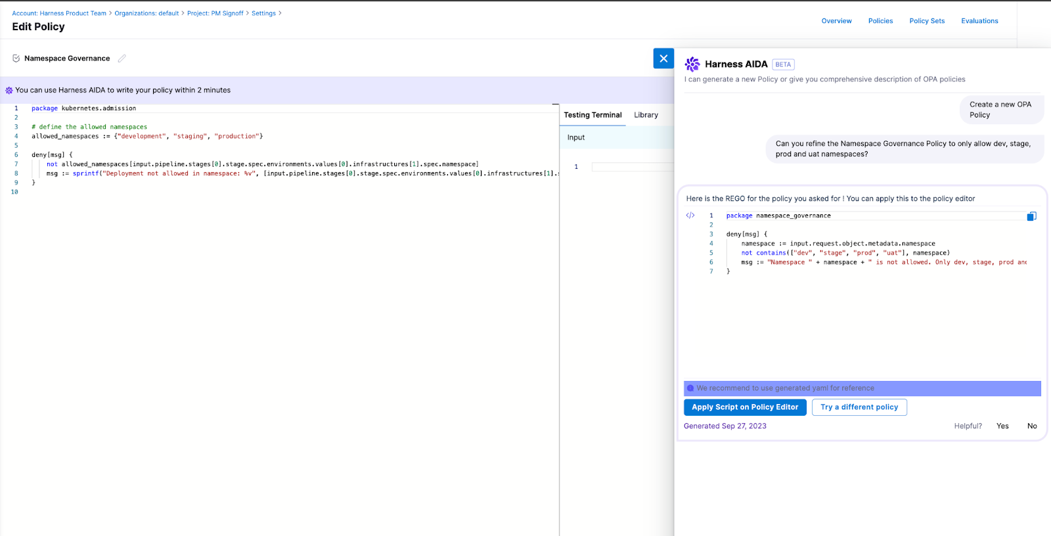Click the Input label in Testing Terminal
This screenshot has height=536, width=1051.
coord(576,137)
